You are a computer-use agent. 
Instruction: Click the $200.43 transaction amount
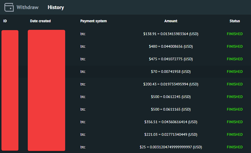(x=171, y=84)
